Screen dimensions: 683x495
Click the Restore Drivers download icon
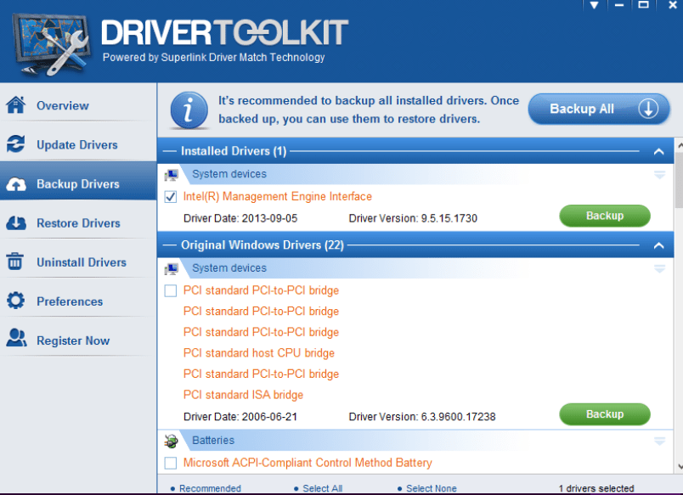16,223
